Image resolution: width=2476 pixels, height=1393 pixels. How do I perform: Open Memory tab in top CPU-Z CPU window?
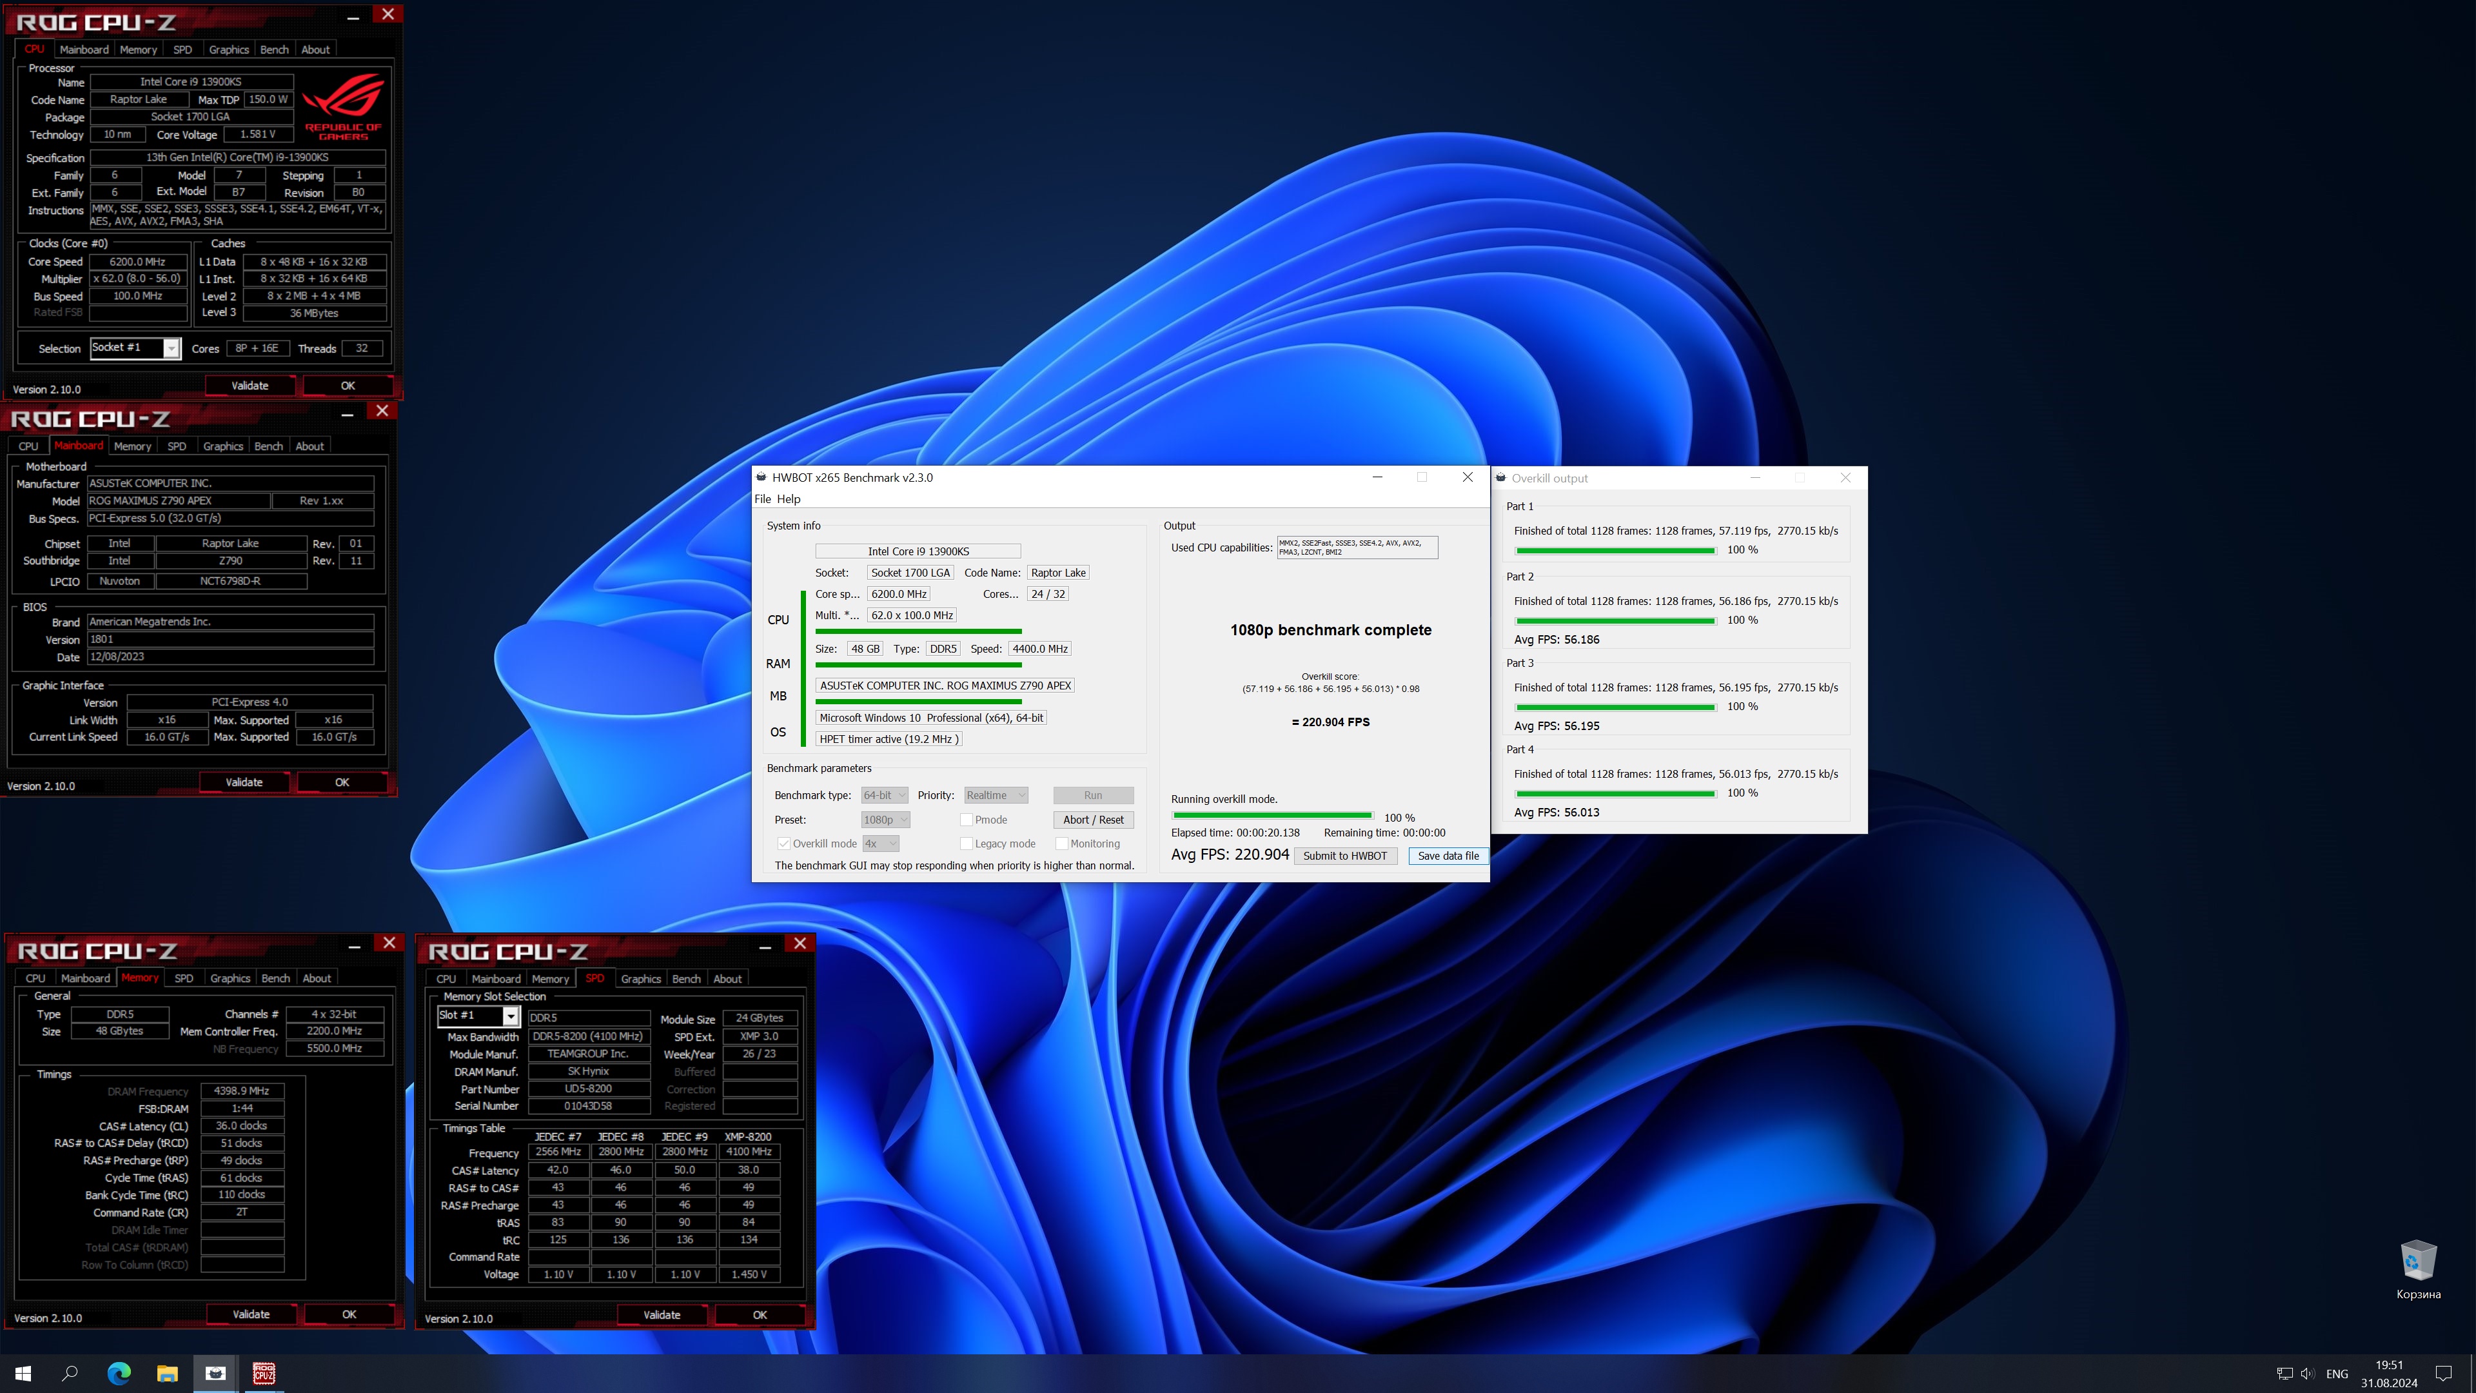pos(137,49)
